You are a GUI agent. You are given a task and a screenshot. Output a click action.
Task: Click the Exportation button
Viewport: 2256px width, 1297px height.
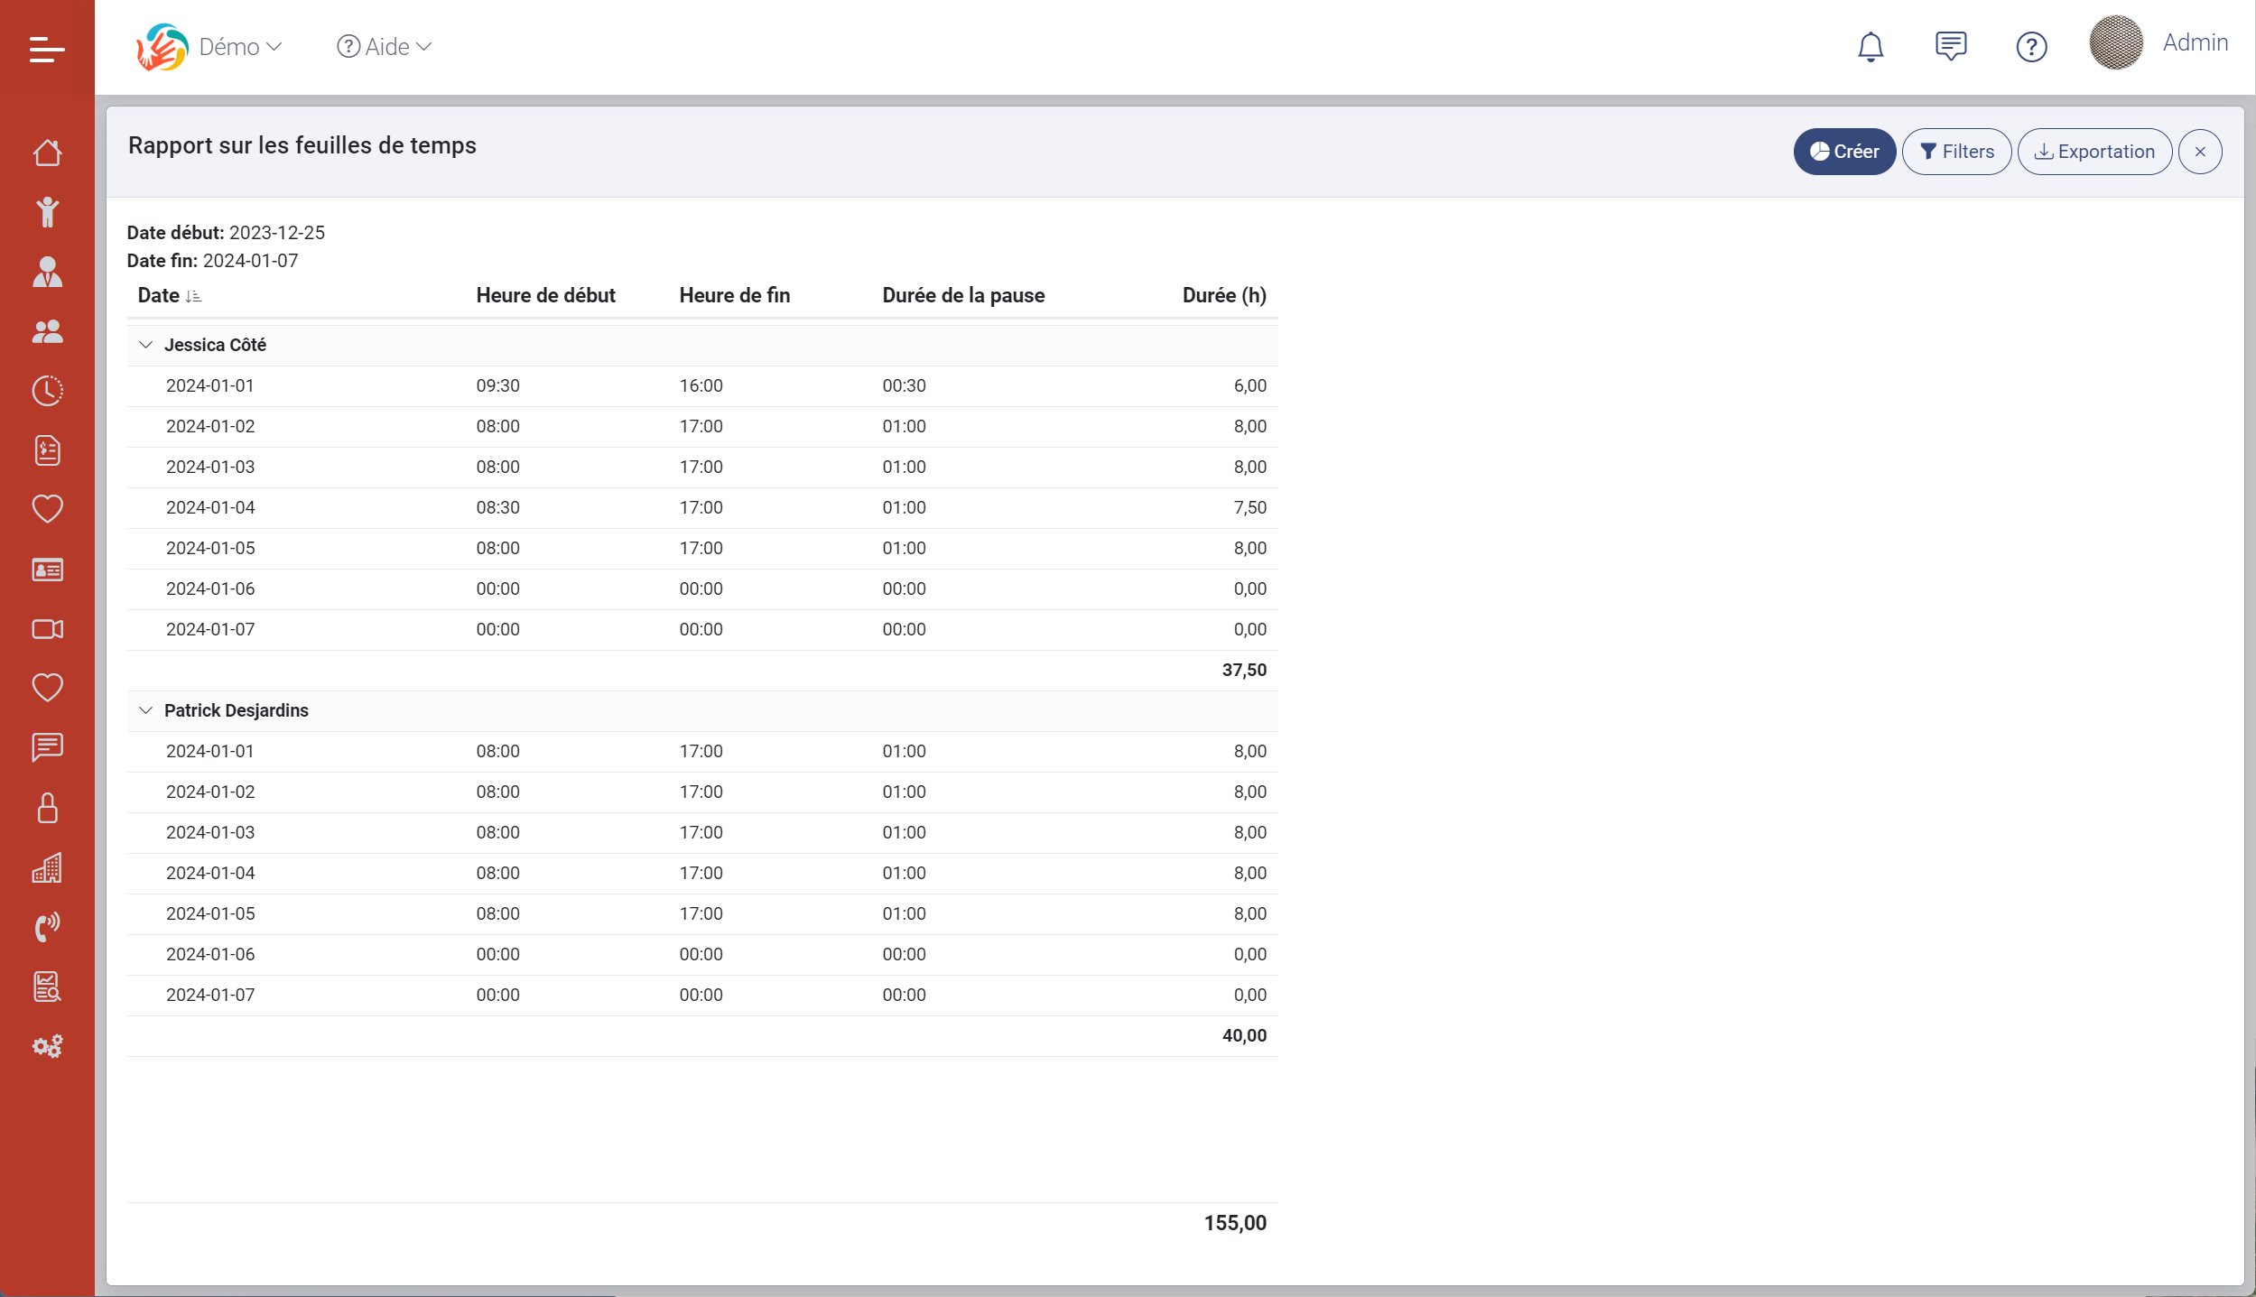pyautogui.click(x=2094, y=152)
